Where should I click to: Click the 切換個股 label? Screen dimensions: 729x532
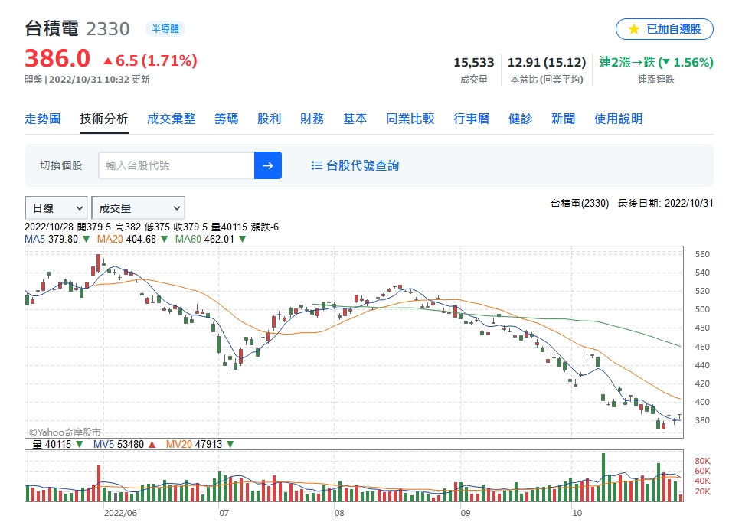coord(61,165)
